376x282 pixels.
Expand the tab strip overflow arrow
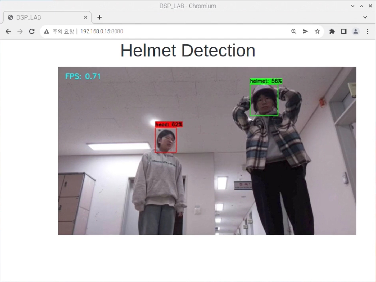coord(365,17)
